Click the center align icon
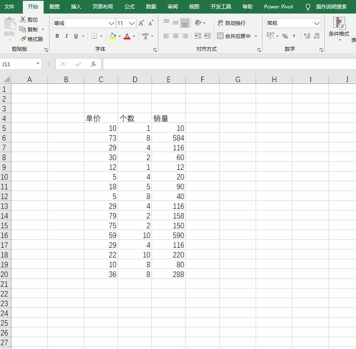356x349 pixels. tap(176, 36)
